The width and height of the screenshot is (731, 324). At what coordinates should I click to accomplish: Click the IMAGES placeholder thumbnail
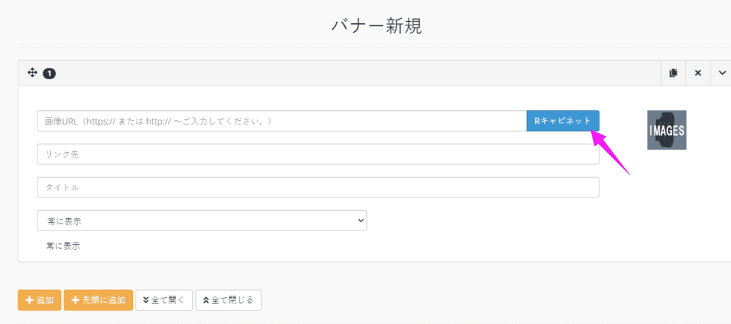coord(667,130)
